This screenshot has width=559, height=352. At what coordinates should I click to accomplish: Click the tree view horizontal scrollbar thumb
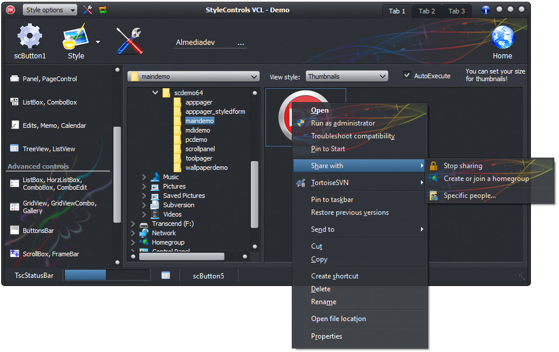181,257
